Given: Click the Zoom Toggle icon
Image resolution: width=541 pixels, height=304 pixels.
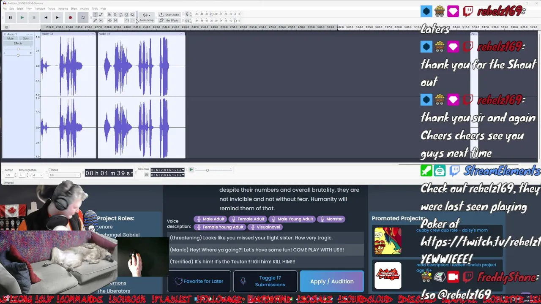Looking at the screenshot, I should (132, 15).
